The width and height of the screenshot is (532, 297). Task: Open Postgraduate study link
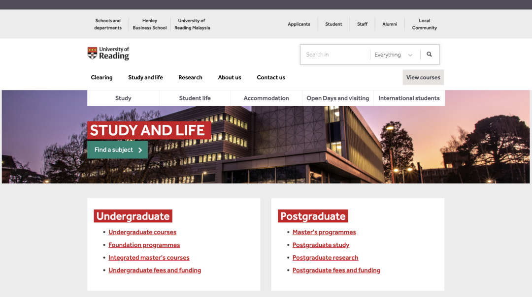click(321, 245)
